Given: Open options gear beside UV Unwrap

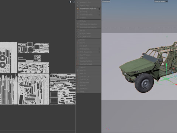Looking at the screenshot, I should (100, 12).
